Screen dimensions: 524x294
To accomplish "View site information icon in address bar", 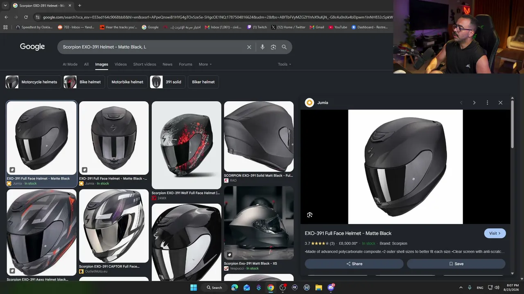I will pyautogui.click(x=38, y=17).
